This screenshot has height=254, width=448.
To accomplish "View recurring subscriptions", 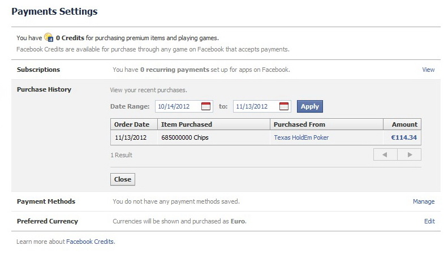I will click(428, 70).
